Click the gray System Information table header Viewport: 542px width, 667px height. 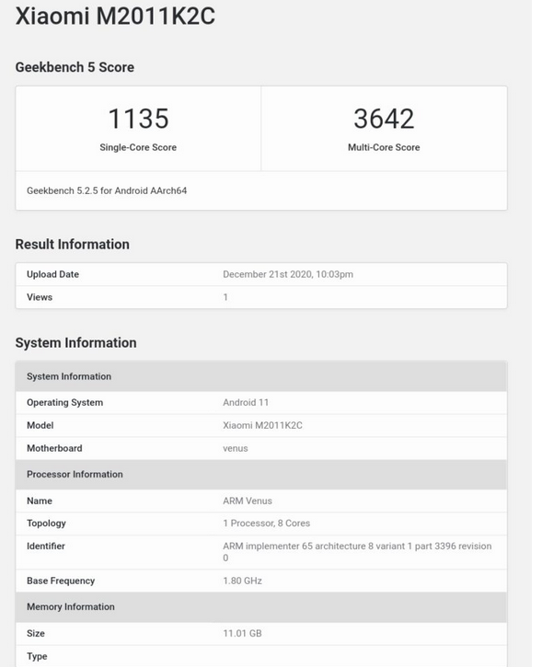(x=261, y=376)
